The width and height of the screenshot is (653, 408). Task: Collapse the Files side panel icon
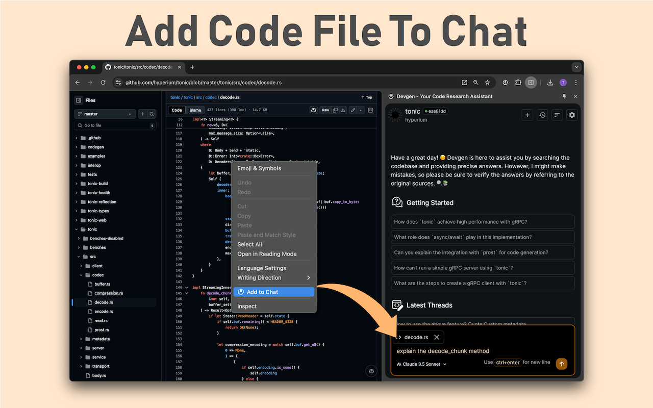click(x=79, y=100)
